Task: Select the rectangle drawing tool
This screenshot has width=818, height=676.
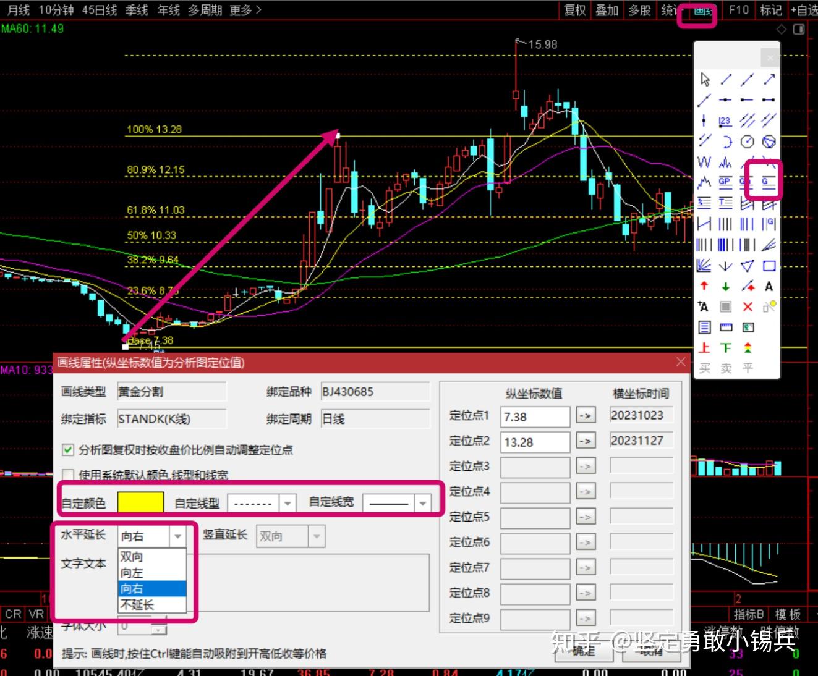Action: [769, 266]
